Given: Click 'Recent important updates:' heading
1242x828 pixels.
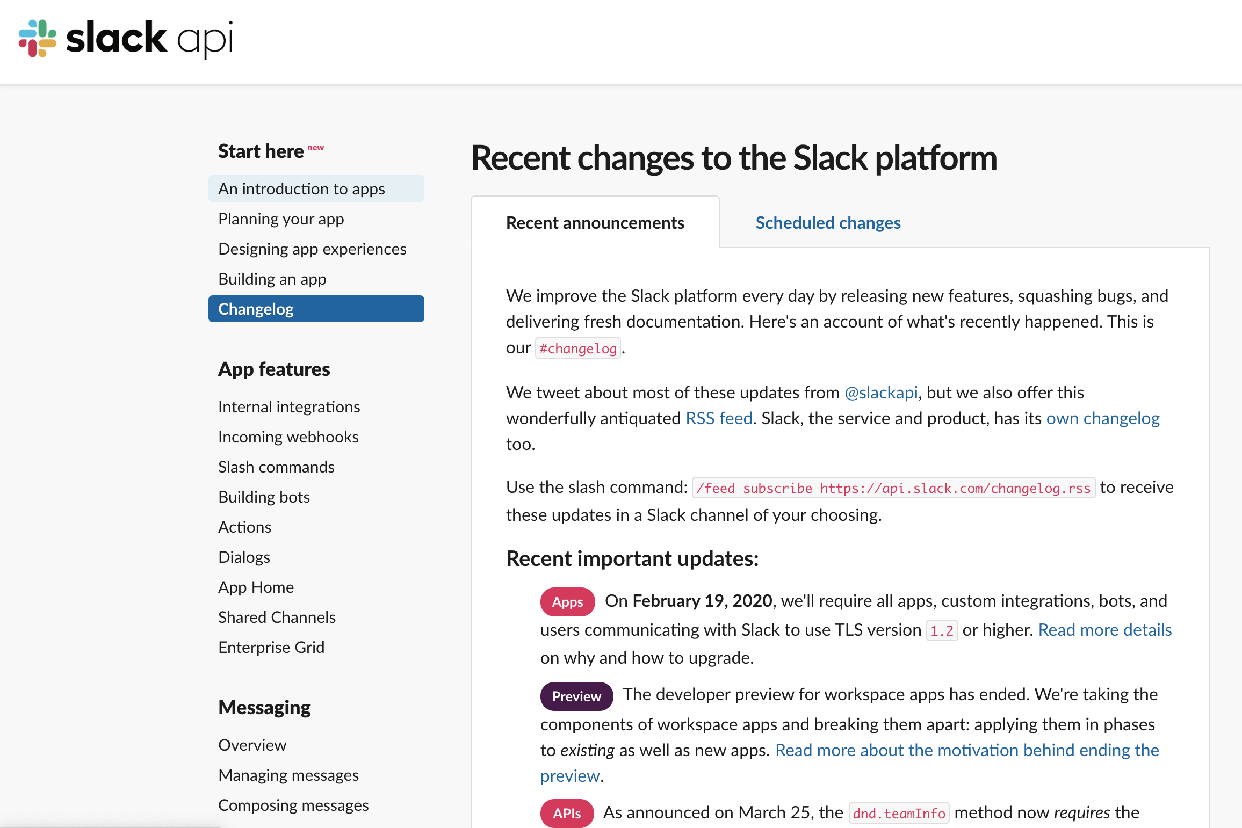Looking at the screenshot, I should tap(632, 558).
